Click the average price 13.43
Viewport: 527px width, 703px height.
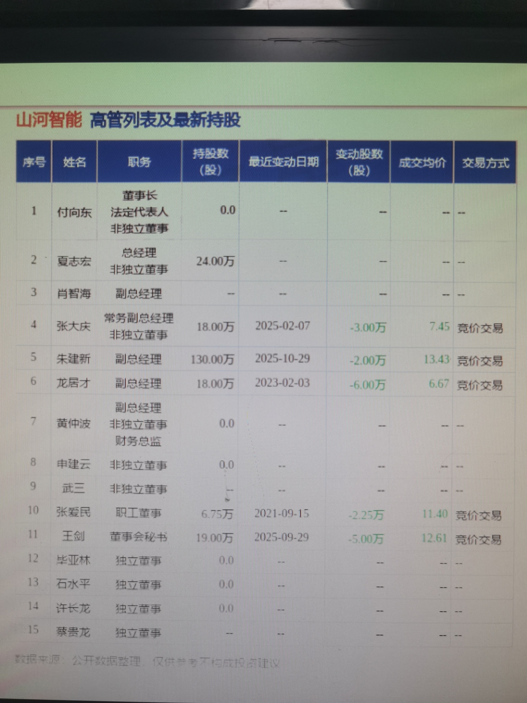[x=436, y=359]
